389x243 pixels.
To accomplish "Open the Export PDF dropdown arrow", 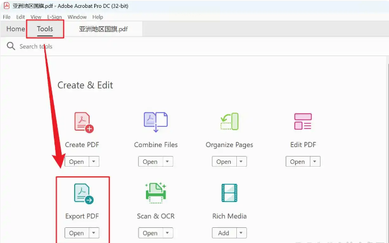I will coord(94,233).
